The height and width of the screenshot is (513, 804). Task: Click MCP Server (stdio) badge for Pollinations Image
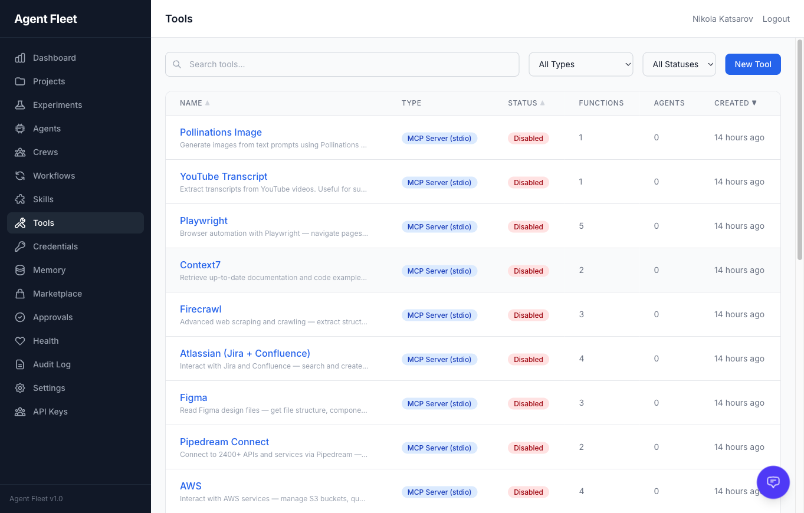(439, 138)
